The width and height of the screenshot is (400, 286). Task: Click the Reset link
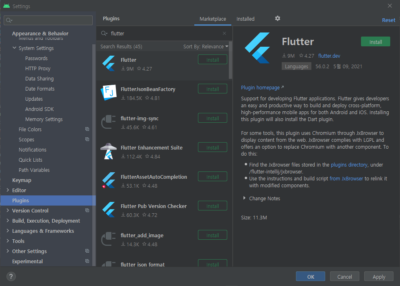coord(389,20)
